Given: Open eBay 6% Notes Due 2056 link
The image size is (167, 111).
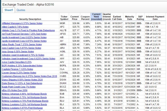Looking at the screenshot, I should (x=15, y=90).
